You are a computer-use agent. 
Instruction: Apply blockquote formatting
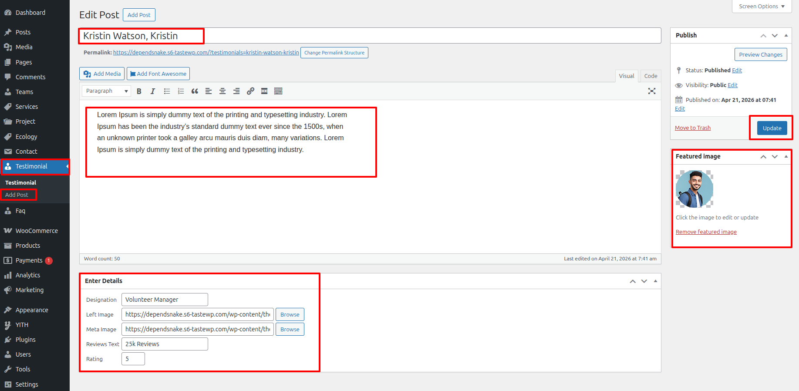point(195,91)
